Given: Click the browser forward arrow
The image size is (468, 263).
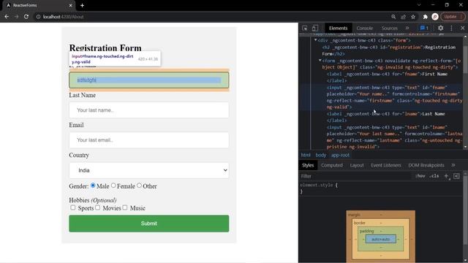Looking at the screenshot, I should click(16, 17).
